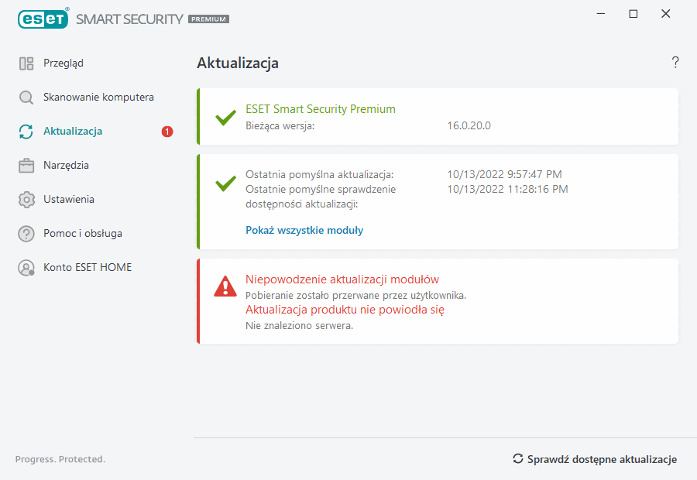Click the red warning triangle icon
The image size is (697, 480).
tap(225, 286)
